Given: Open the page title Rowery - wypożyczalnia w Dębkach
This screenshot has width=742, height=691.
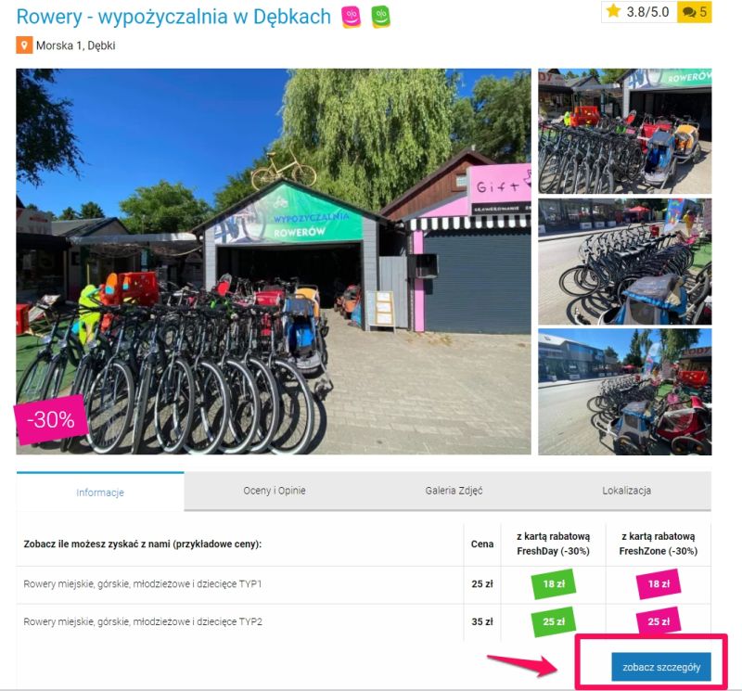Looking at the screenshot, I should pyautogui.click(x=173, y=17).
